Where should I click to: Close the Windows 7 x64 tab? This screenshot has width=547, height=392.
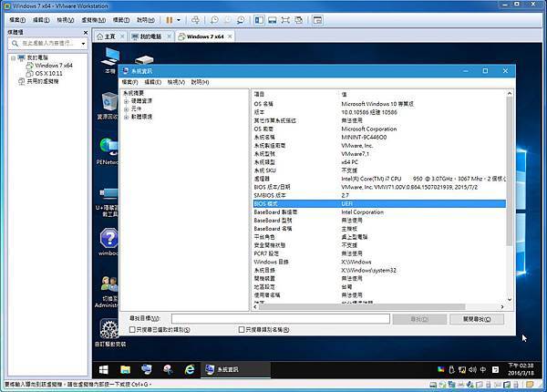coord(230,36)
